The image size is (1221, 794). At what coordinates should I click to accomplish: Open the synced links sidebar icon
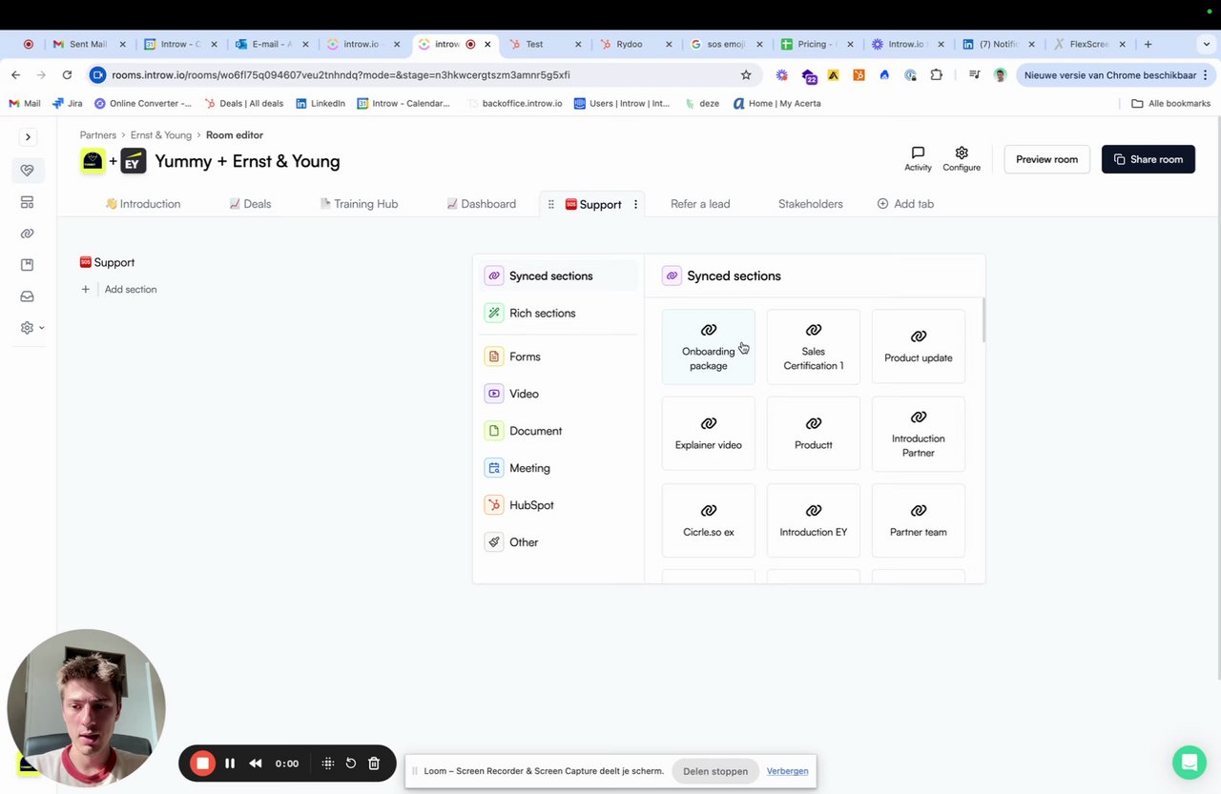[27, 234]
